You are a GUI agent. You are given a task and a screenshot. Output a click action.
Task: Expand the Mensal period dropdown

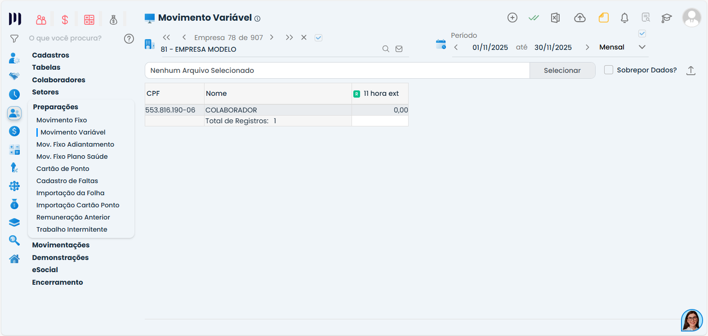coord(642,47)
